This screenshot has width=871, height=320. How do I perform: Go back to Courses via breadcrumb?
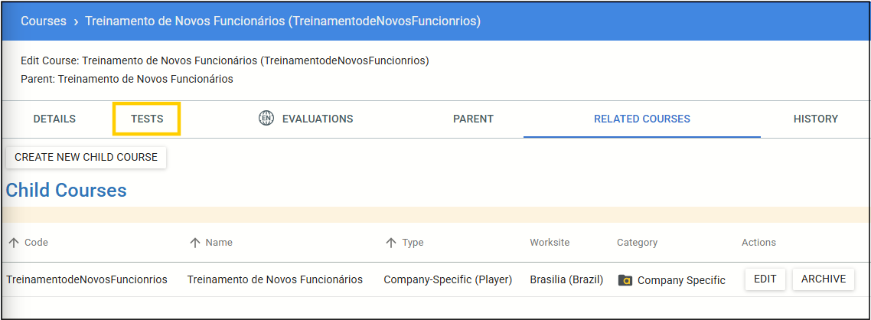[43, 21]
